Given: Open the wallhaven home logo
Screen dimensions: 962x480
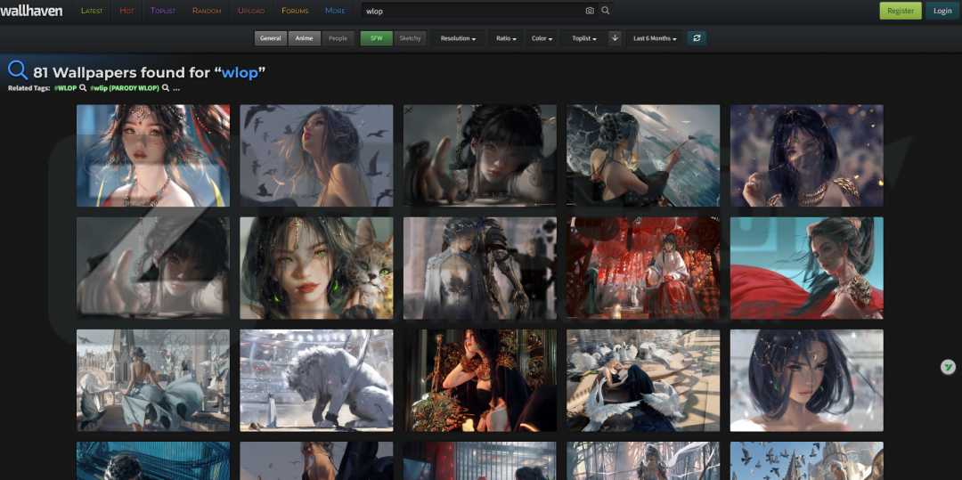Looking at the screenshot, I should point(33,11).
